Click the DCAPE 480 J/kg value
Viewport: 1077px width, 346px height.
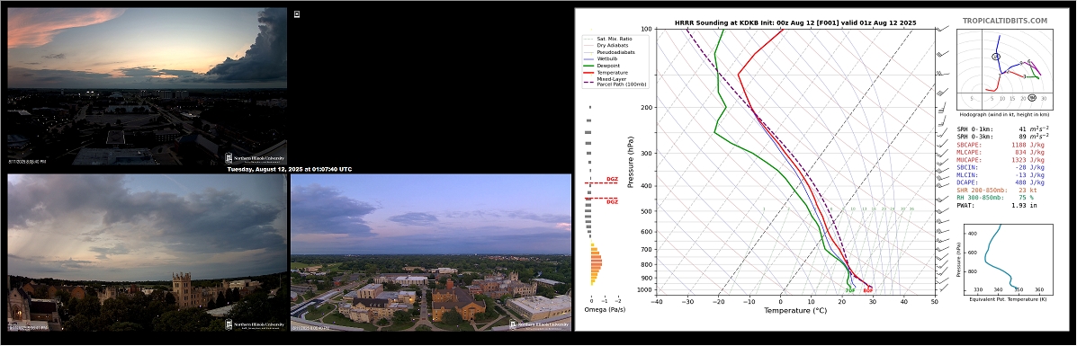click(x=1001, y=182)
